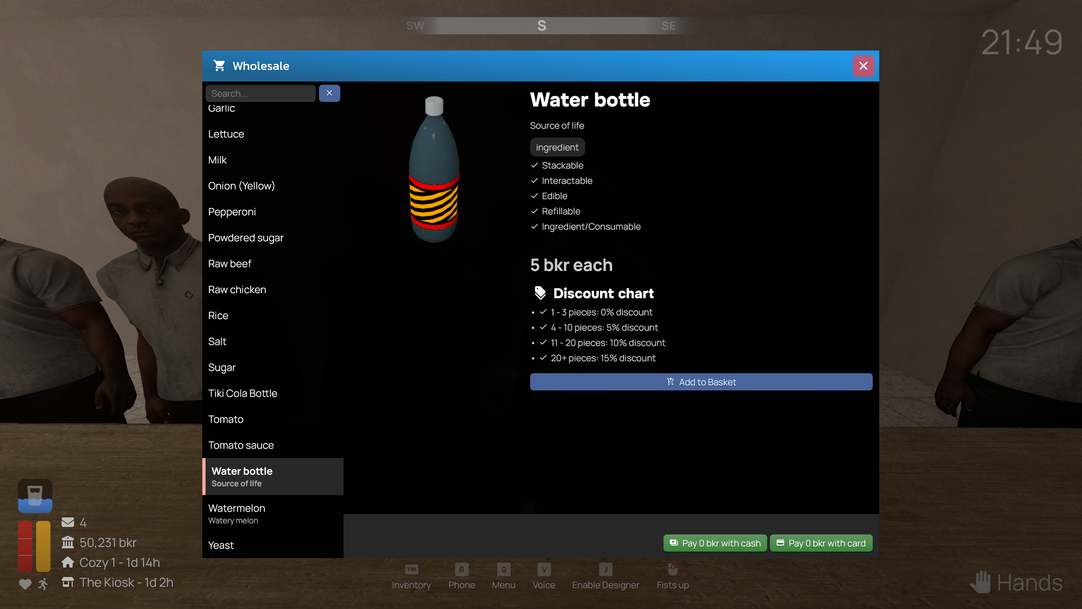Click the Enable Designer J key hint

click(606, 569)
